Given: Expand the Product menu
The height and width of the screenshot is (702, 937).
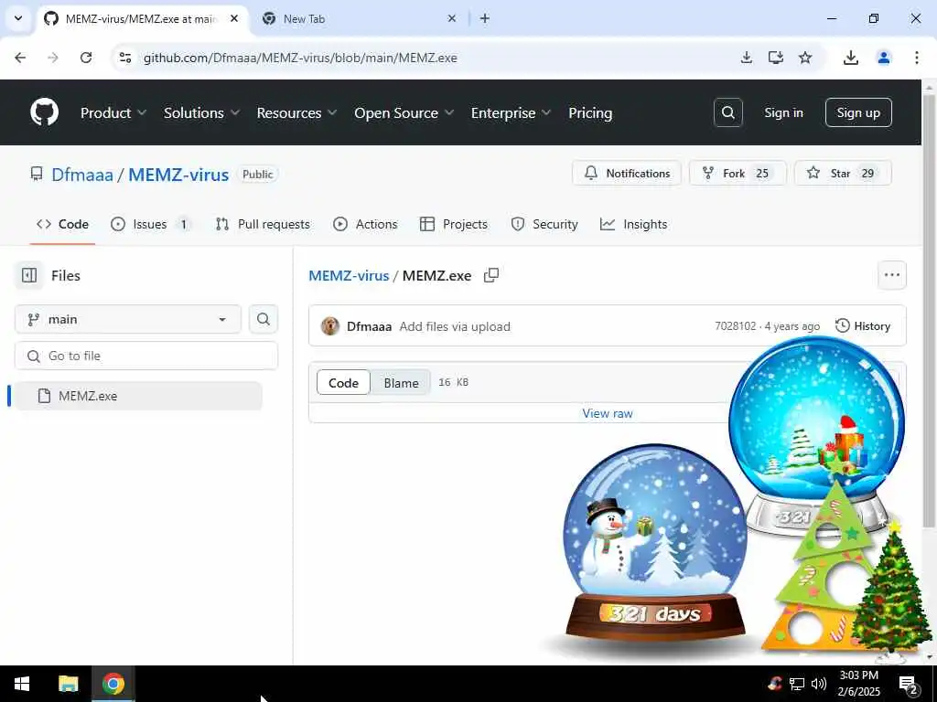Looking at the screenshot, I should tap(113, 112).
